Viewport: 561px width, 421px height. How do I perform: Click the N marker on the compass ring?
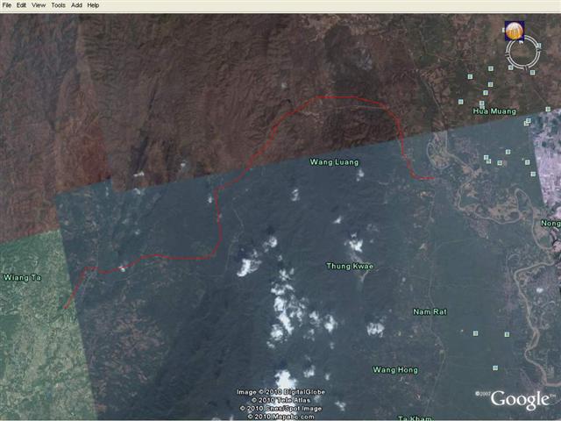coord(521,42)
